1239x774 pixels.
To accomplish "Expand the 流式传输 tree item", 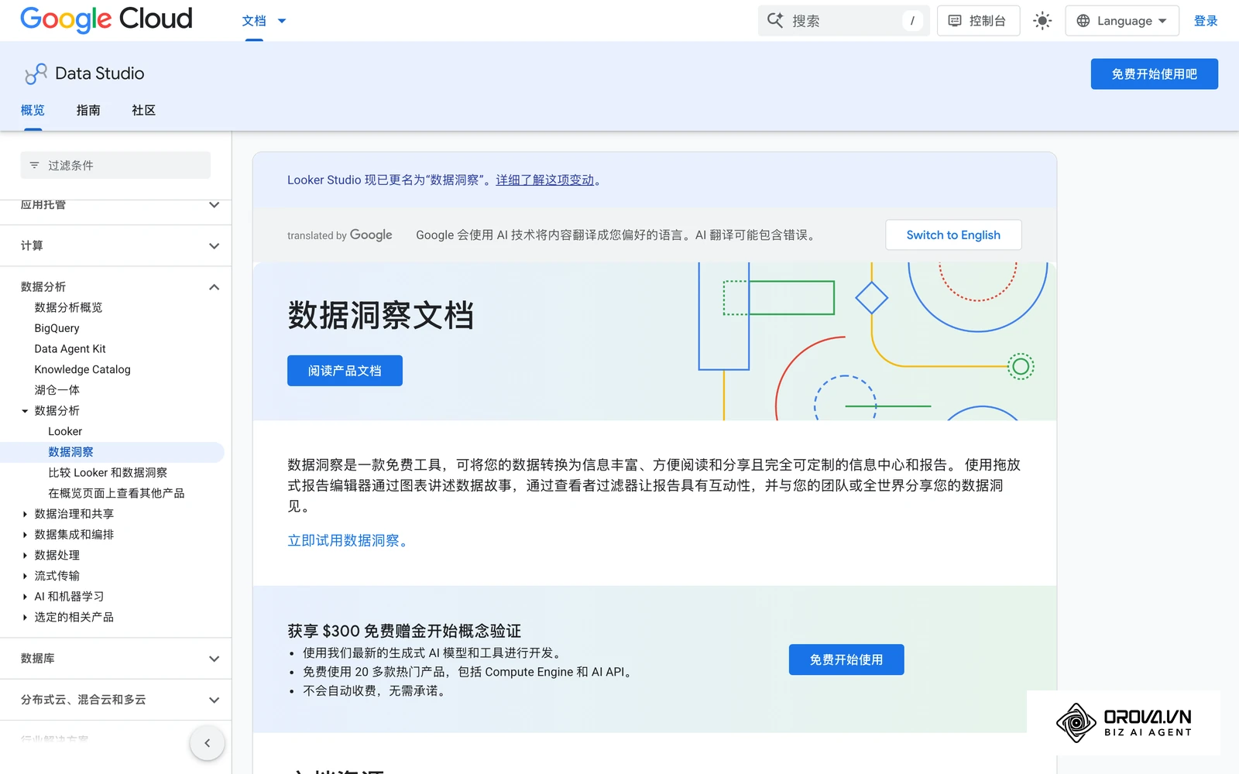I will [25, 576].
